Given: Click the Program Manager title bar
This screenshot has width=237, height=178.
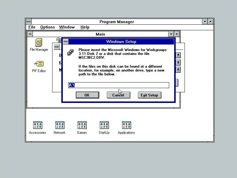Looking at the screenshot, I should (x=117, y=22).
